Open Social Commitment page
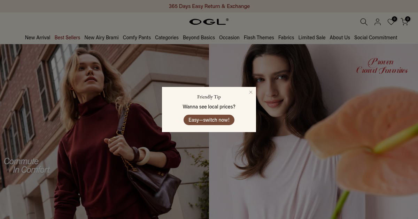The image size is (418, 219). tap(376, 38)
